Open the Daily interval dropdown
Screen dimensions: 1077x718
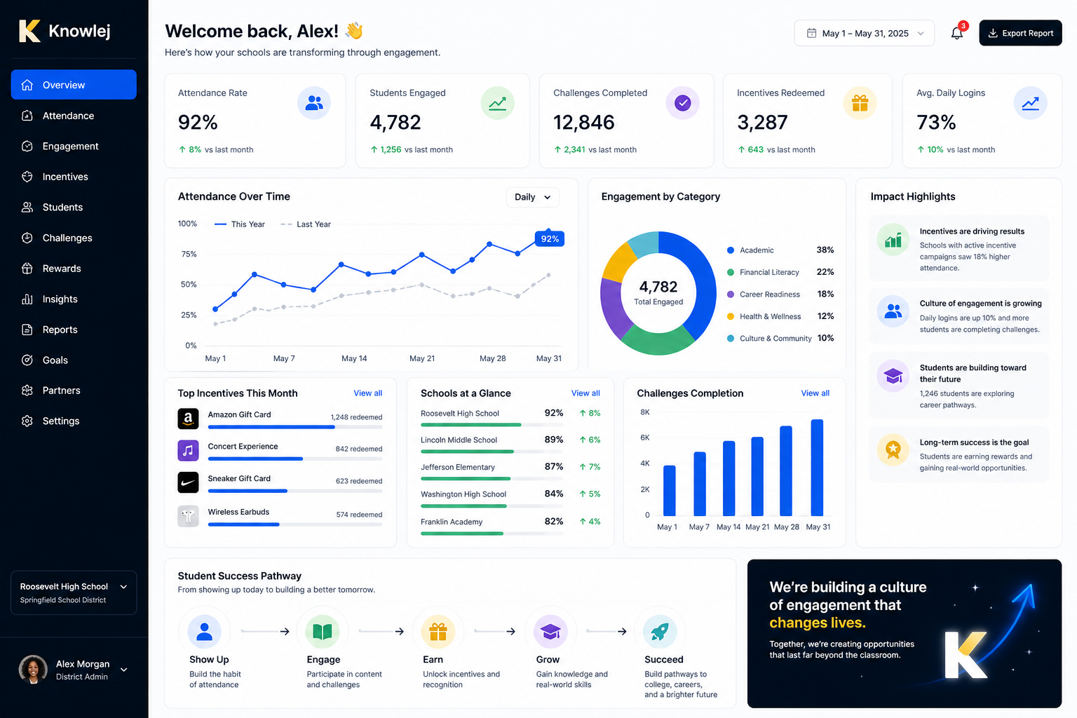(x=533, y=197)
